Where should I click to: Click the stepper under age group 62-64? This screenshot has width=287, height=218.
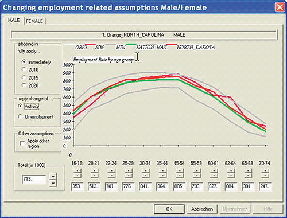231,173
